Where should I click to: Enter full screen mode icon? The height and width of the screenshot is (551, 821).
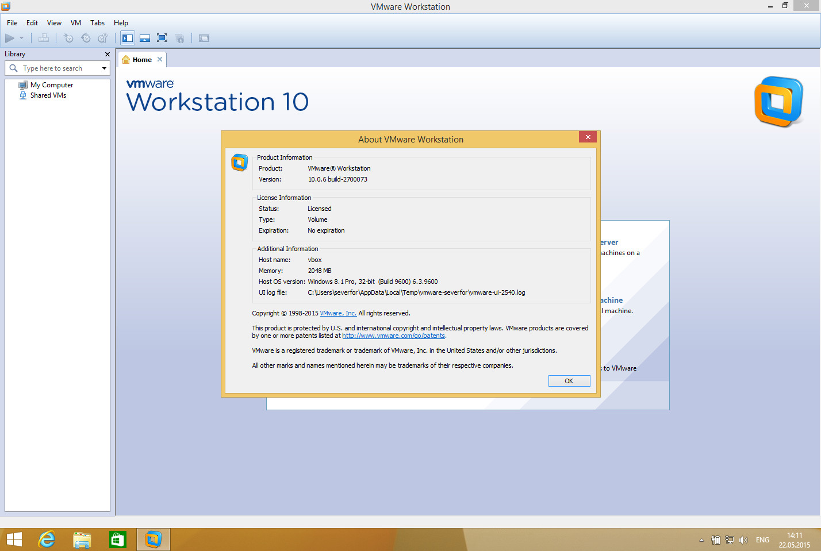tap(162, 38)
